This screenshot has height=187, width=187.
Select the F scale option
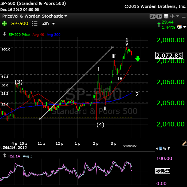[169, 148]
